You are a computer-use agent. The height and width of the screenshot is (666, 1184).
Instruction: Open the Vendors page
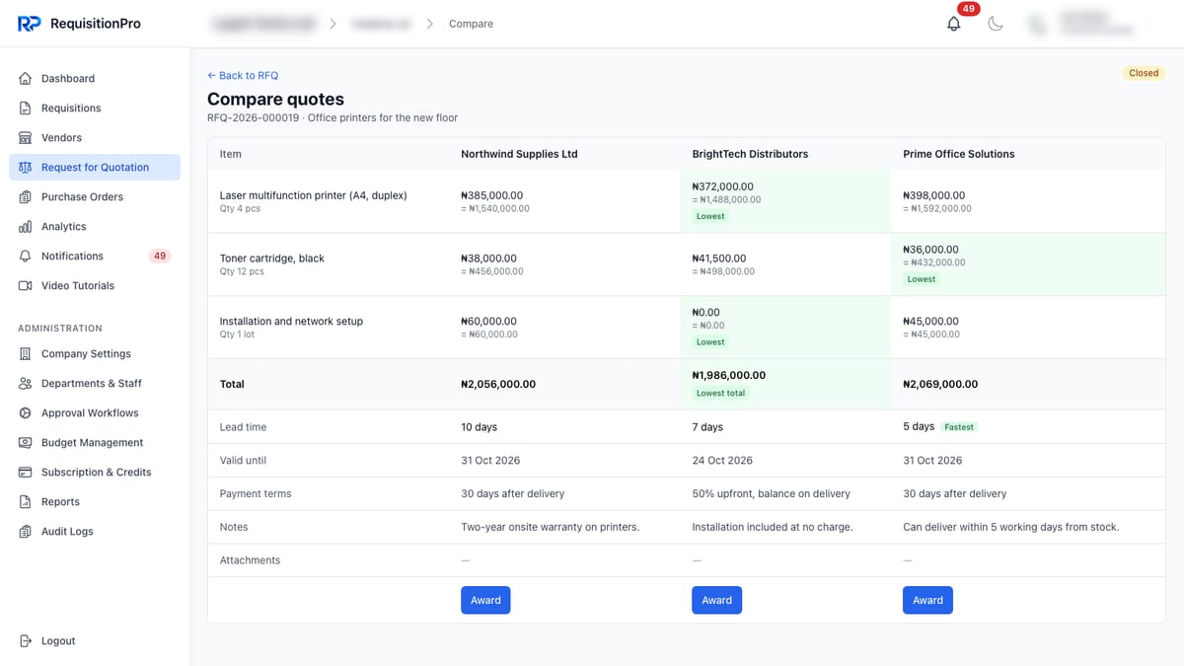click(x=95, y=137)
